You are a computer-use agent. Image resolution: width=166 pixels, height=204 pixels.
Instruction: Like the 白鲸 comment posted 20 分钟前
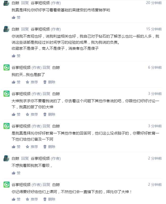coord(14,17)
